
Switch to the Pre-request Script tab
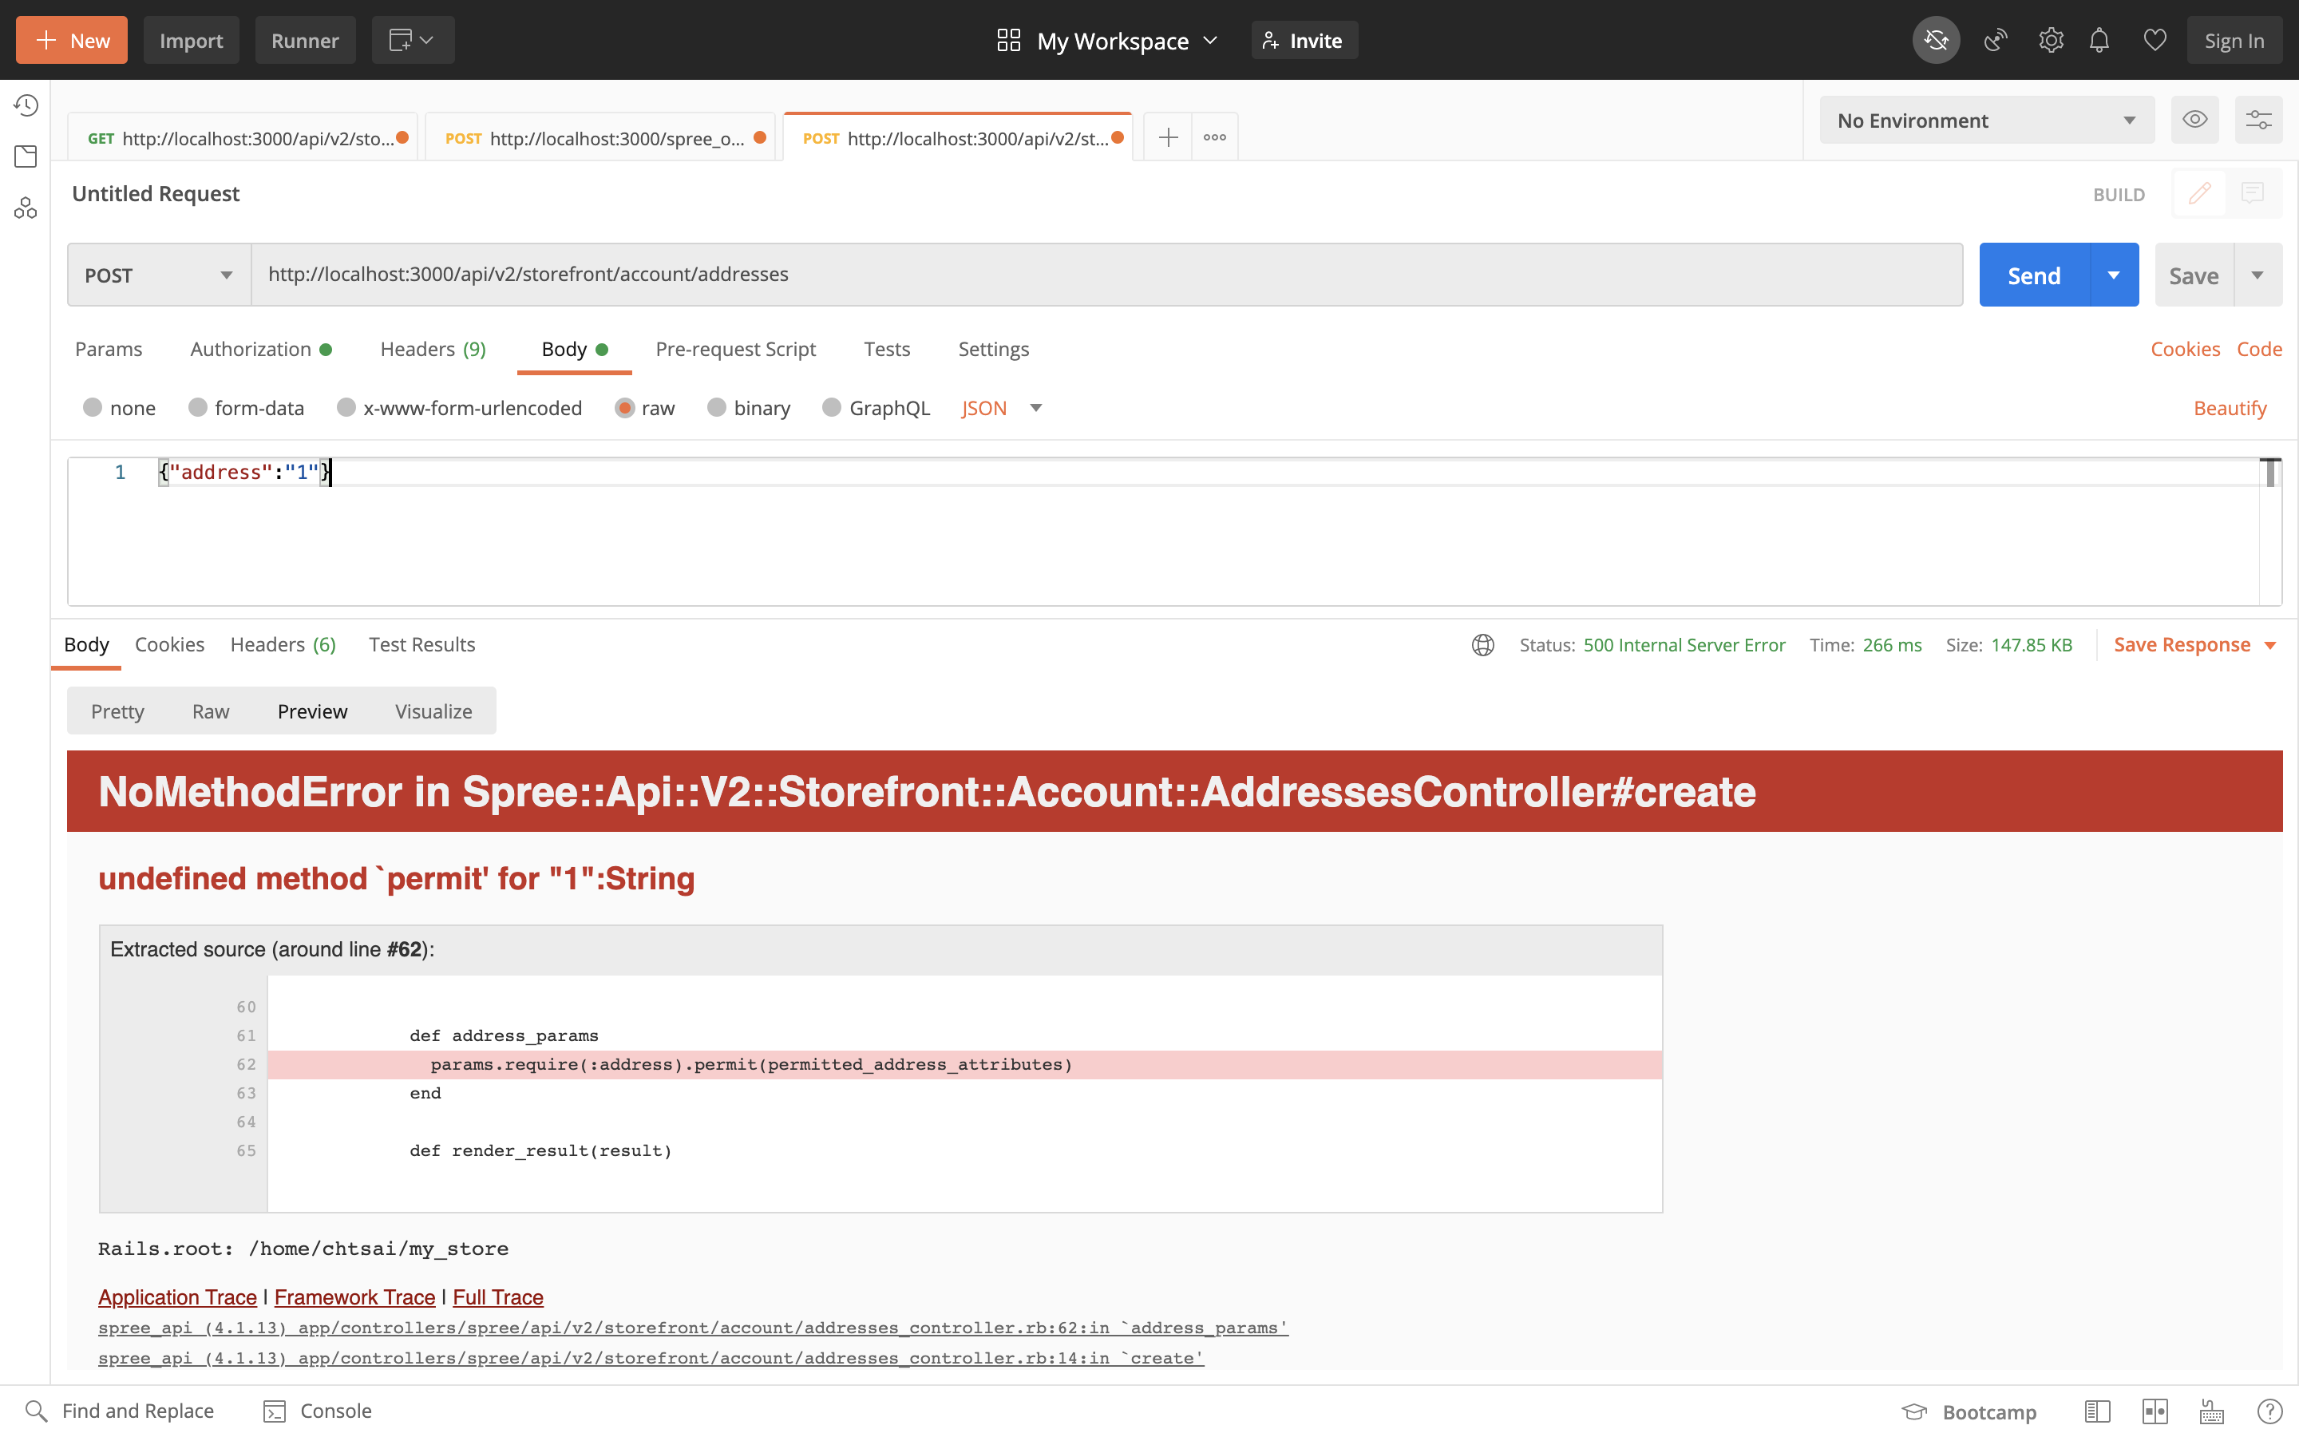(735, 349)
